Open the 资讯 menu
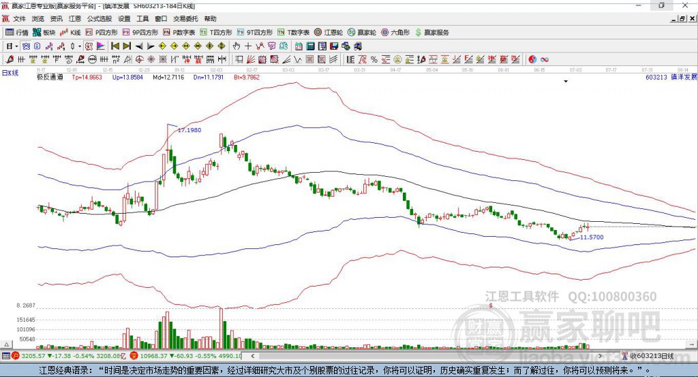Screen dimensions: 698x377 tap(56, 18)
